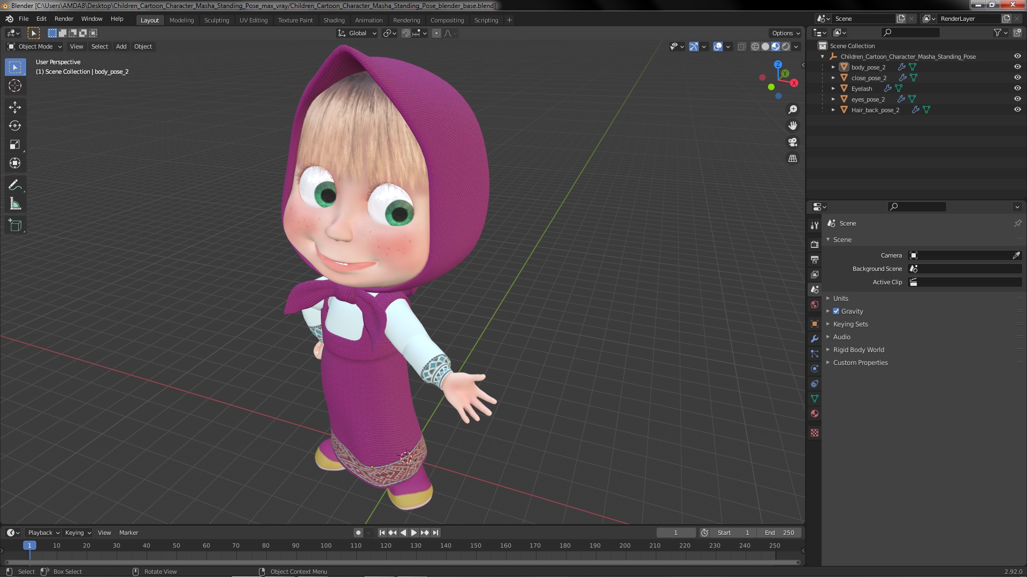Toggle snapping magnet icon
Image resolution: width=1027 pixels, height=577 pixels.
pos(406,33)
